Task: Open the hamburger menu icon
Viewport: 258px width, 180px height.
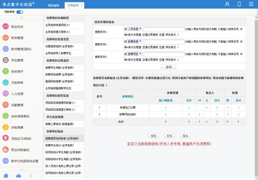Action: [251, 4]
